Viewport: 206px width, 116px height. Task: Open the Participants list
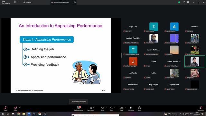pos(91,109)
